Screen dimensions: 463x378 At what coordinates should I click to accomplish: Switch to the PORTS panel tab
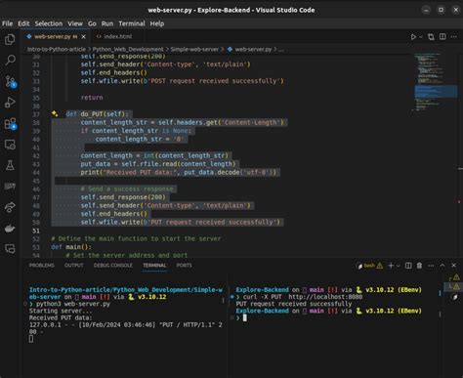(x=185, y=266)
